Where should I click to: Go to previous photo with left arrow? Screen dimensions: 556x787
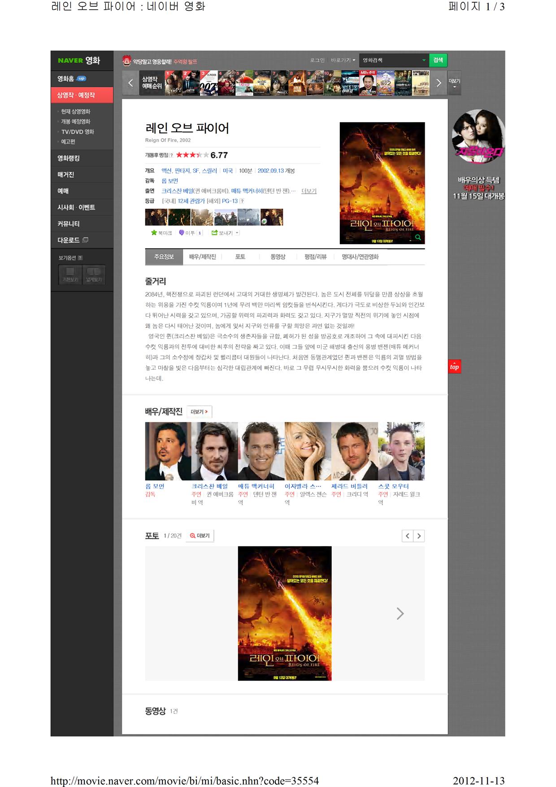point(408,536)
